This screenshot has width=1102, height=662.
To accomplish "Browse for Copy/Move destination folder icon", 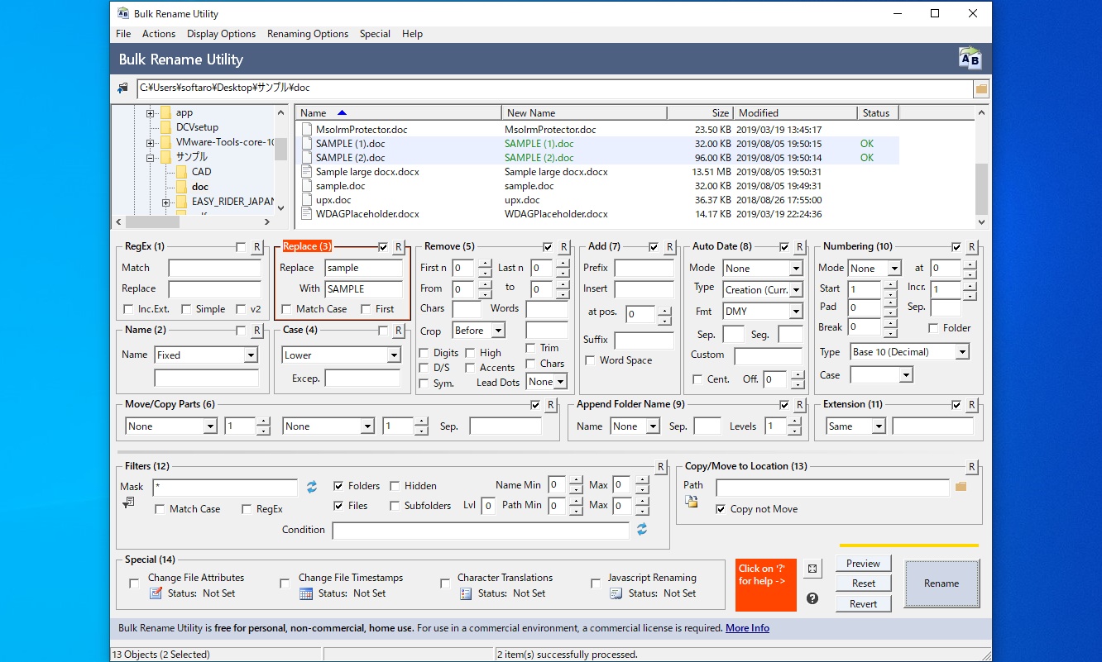I will 961,487.
